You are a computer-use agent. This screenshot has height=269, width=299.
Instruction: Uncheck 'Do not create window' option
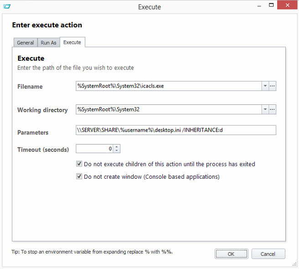click(79, 176)
